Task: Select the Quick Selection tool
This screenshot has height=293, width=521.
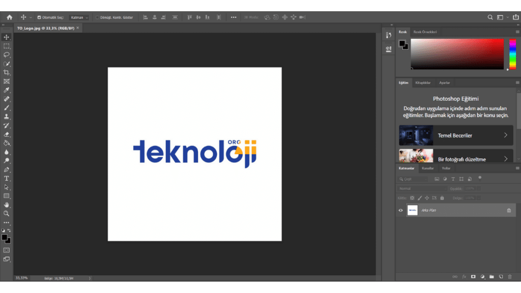Action: [x=6, y=64]
